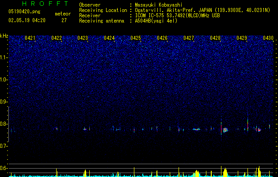Click the Observer label
Viewport: 278px width, 177px height.
point(90,5)
